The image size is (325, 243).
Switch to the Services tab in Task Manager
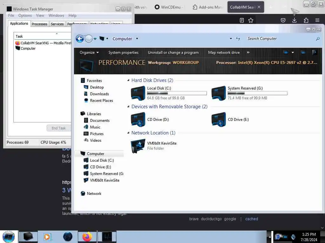click(57, 24)
